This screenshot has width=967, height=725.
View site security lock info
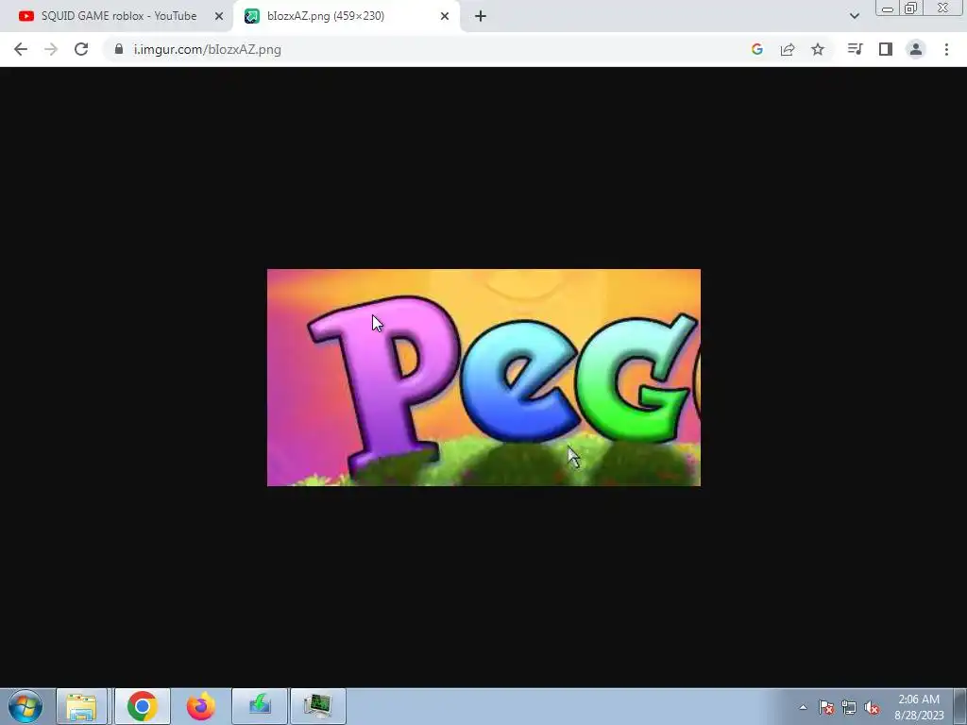pyautogui.click(x=119, y=49)
